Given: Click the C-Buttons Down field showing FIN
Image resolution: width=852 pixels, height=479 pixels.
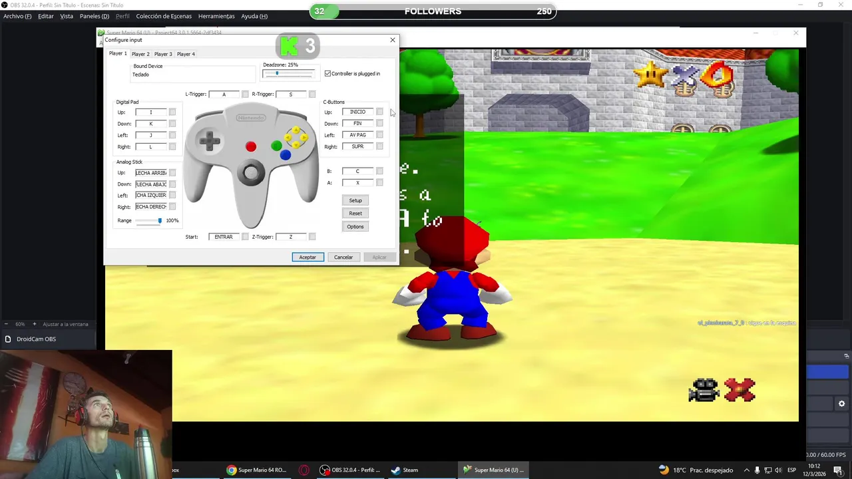Looking at the screenshot, I should 357,123.
